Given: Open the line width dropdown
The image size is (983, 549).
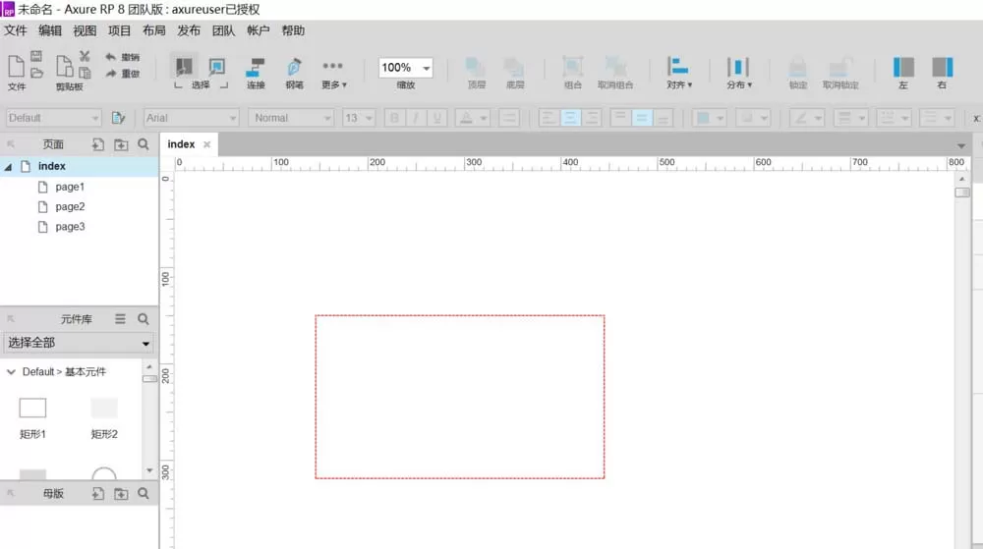Looking at the screenshot, I should tap(850, 118).
